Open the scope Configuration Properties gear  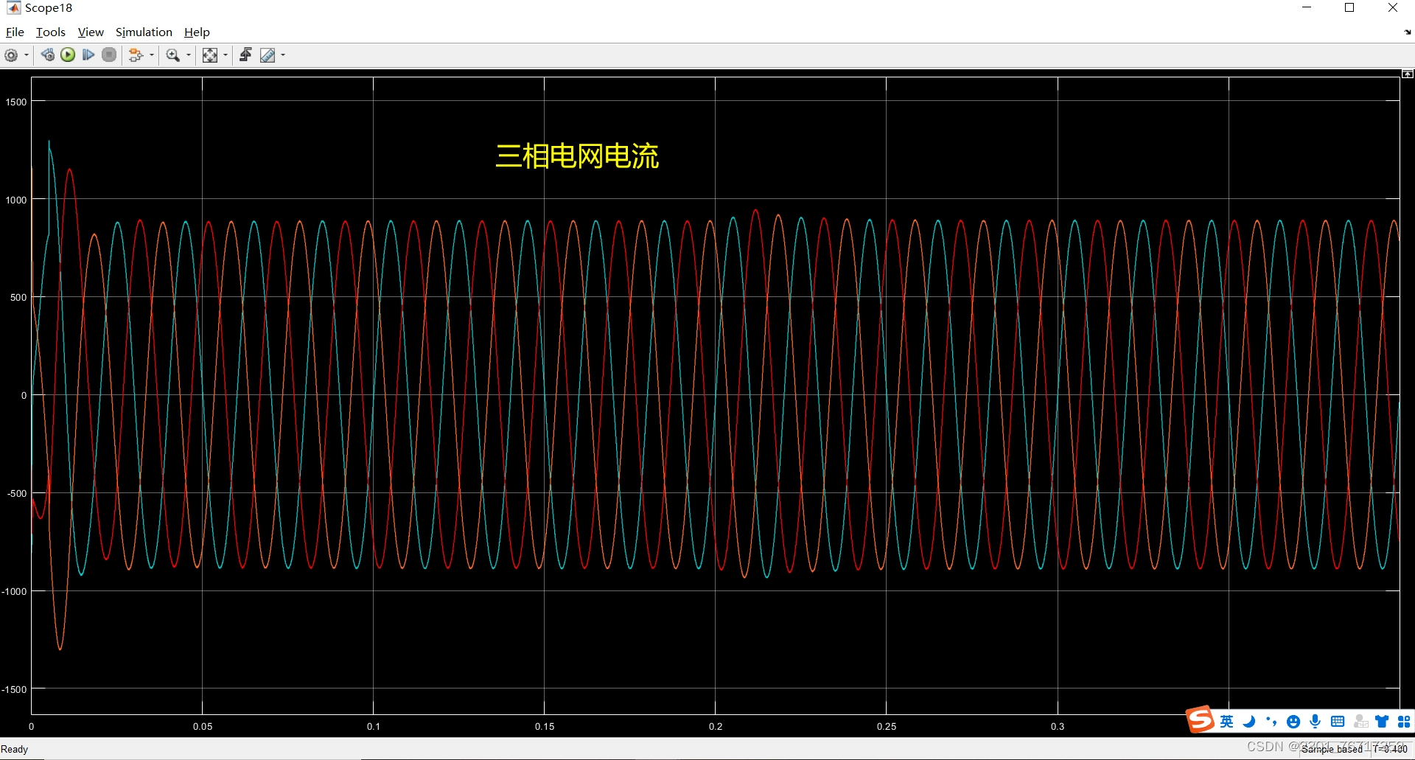(x=11, y=55)
